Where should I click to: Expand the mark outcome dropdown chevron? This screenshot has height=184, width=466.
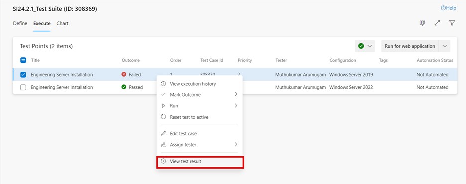pyautogui.click(x=370, y=46)
